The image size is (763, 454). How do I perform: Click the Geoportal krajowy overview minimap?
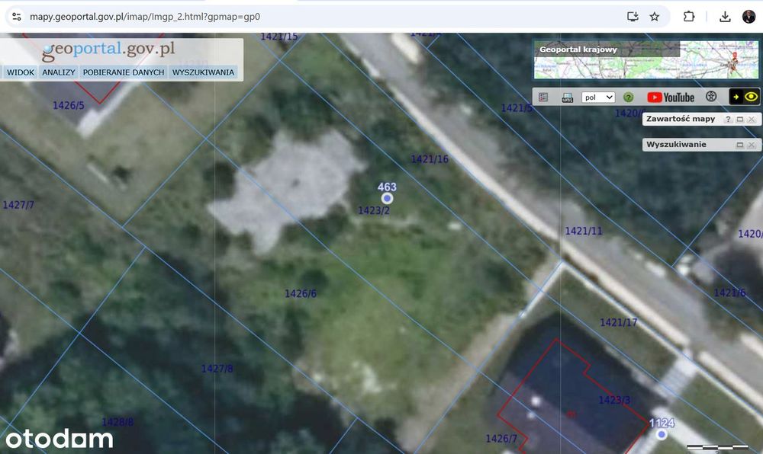[645, 60]
